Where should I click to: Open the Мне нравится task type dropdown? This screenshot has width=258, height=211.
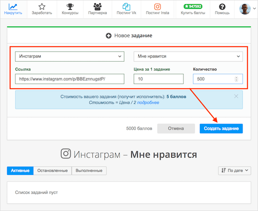tap(188, 56)
